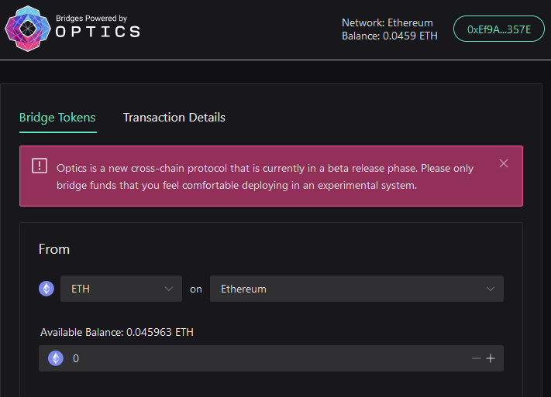Open wallet address 0xEf9A...357E button
This screenshot has width=551, height=397.
(498, 29)
